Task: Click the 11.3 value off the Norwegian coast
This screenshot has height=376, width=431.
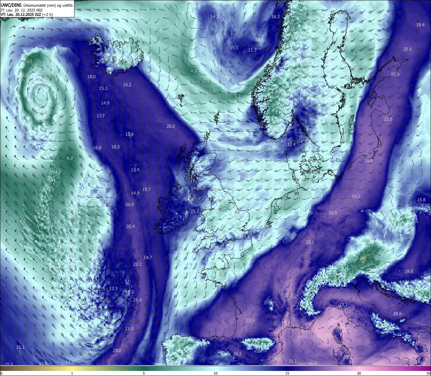Action: (x=259, y=40)
